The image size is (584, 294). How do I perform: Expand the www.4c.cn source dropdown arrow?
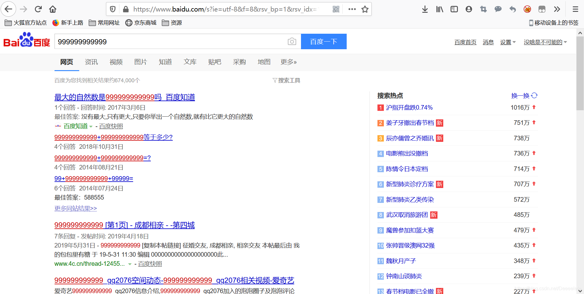(130, 264)
